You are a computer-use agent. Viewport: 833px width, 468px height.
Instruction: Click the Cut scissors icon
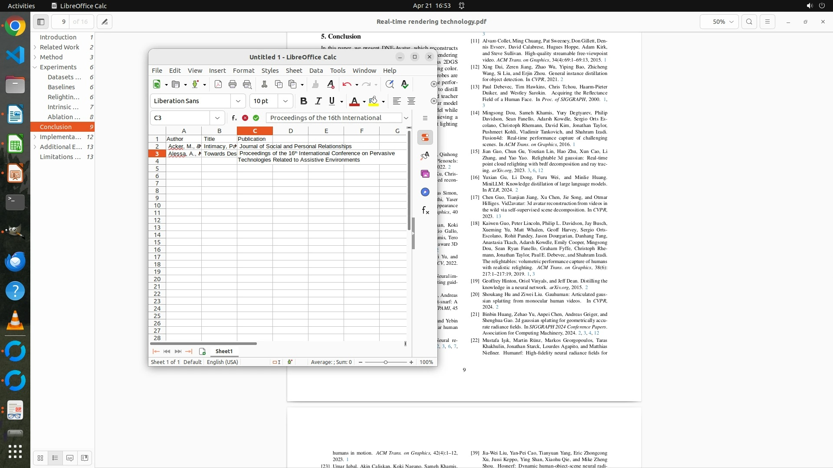pos(264,84)
